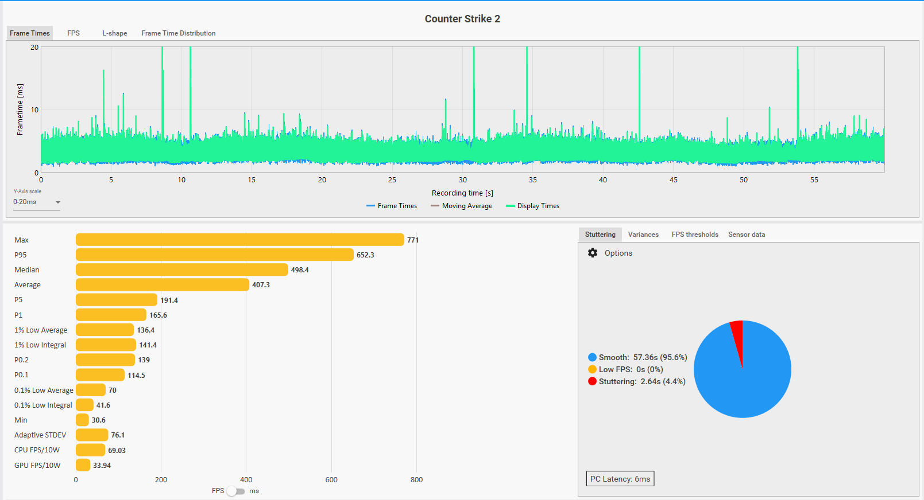
Task: Click the 'Frametime [ms]' axis label
Action: click(20, 110)
